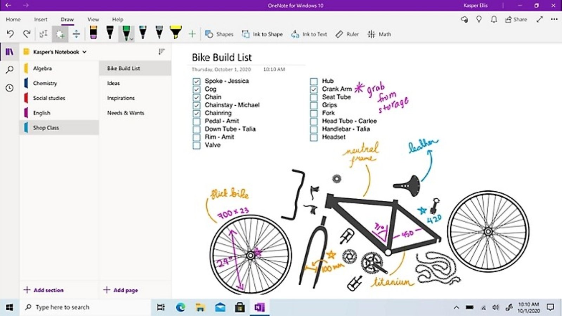The image size is (562, 316).
Task: Undo the last action
Action: (10, 34)
